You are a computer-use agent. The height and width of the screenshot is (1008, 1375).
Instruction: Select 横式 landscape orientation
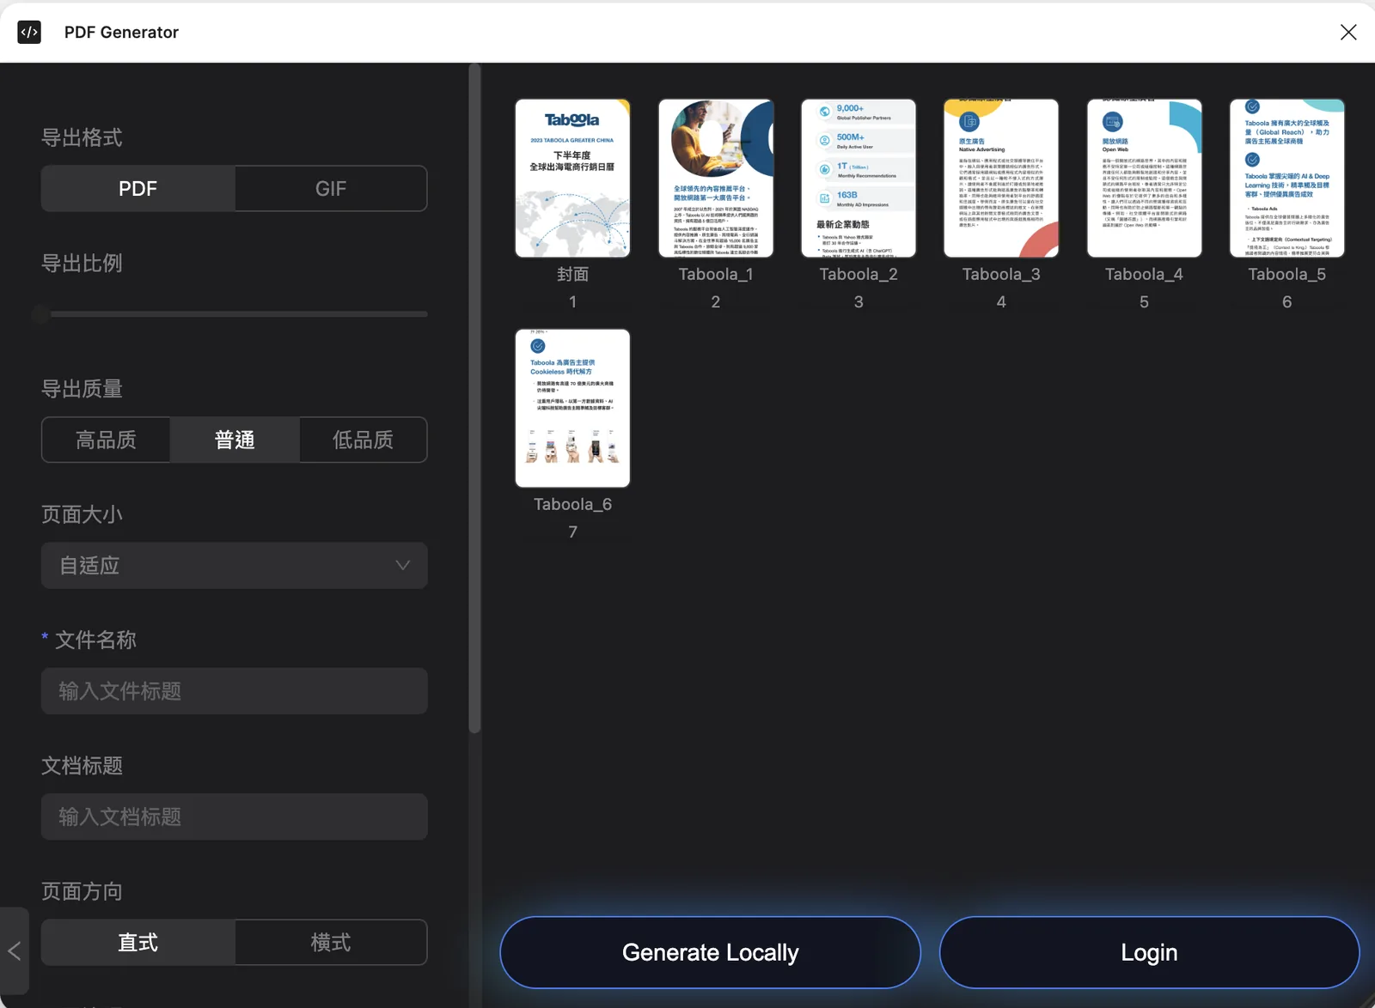tap(331, 943)
